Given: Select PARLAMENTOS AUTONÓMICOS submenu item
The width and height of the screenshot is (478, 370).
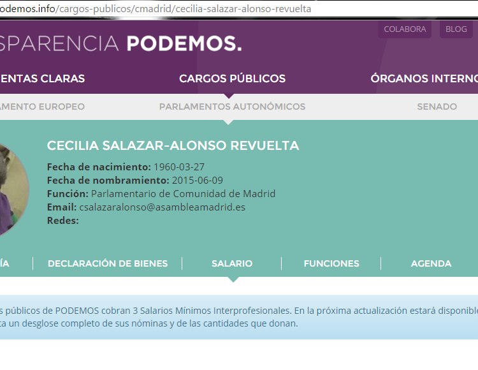Looking at the screenshot, I should coord(232,107).
